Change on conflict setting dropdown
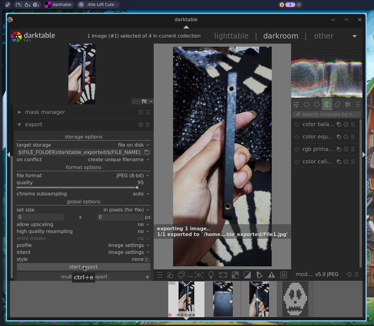This screenshot has height=326, width=374. tap(84, 160)
